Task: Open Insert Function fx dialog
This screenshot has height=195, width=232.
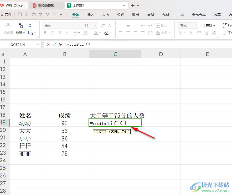Action: coord(60,45)
